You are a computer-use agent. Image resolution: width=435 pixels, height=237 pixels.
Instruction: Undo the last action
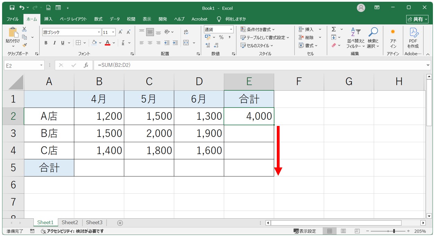coord(22,8)
